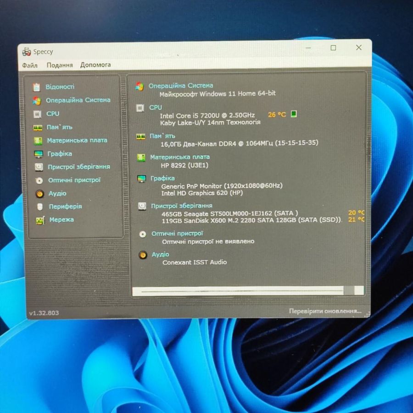Click the Оптичні пристрої summary heading
The width and height of the screenshot is (413, 413).
177,234
